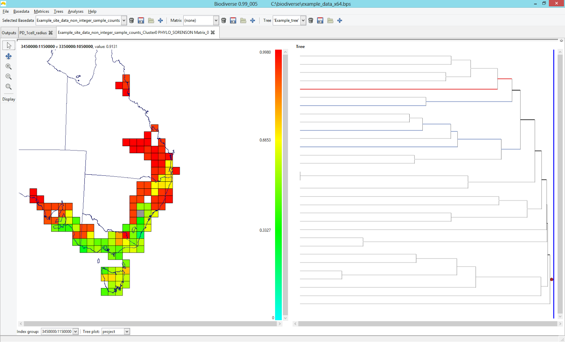
Task: Open the Analyses menu
Action: tap(75, 11)
